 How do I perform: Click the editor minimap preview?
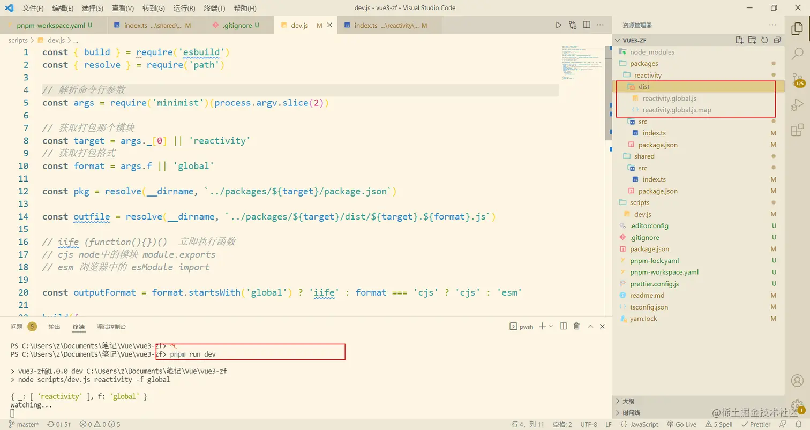(x=581, y=63)
